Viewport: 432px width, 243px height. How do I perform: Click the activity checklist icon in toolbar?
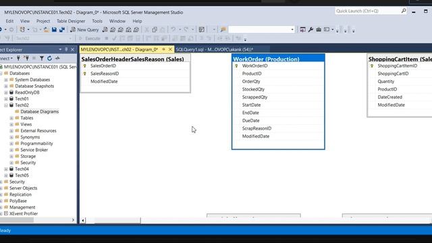(x=202, y=30)
